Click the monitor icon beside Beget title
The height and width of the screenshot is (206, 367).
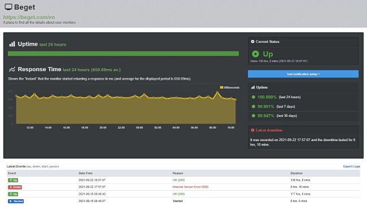point(8,7)
